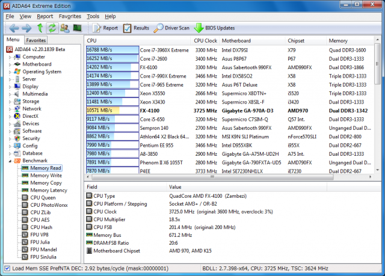The height and width of the screenshot is (276, 385).
Task: Click the 7990 MB/s result bar
Action: 112,145
